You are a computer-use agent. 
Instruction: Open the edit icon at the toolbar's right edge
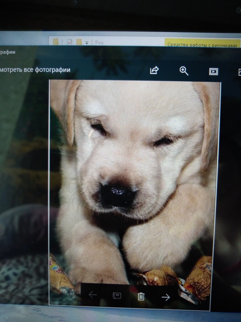pos(239,72)
